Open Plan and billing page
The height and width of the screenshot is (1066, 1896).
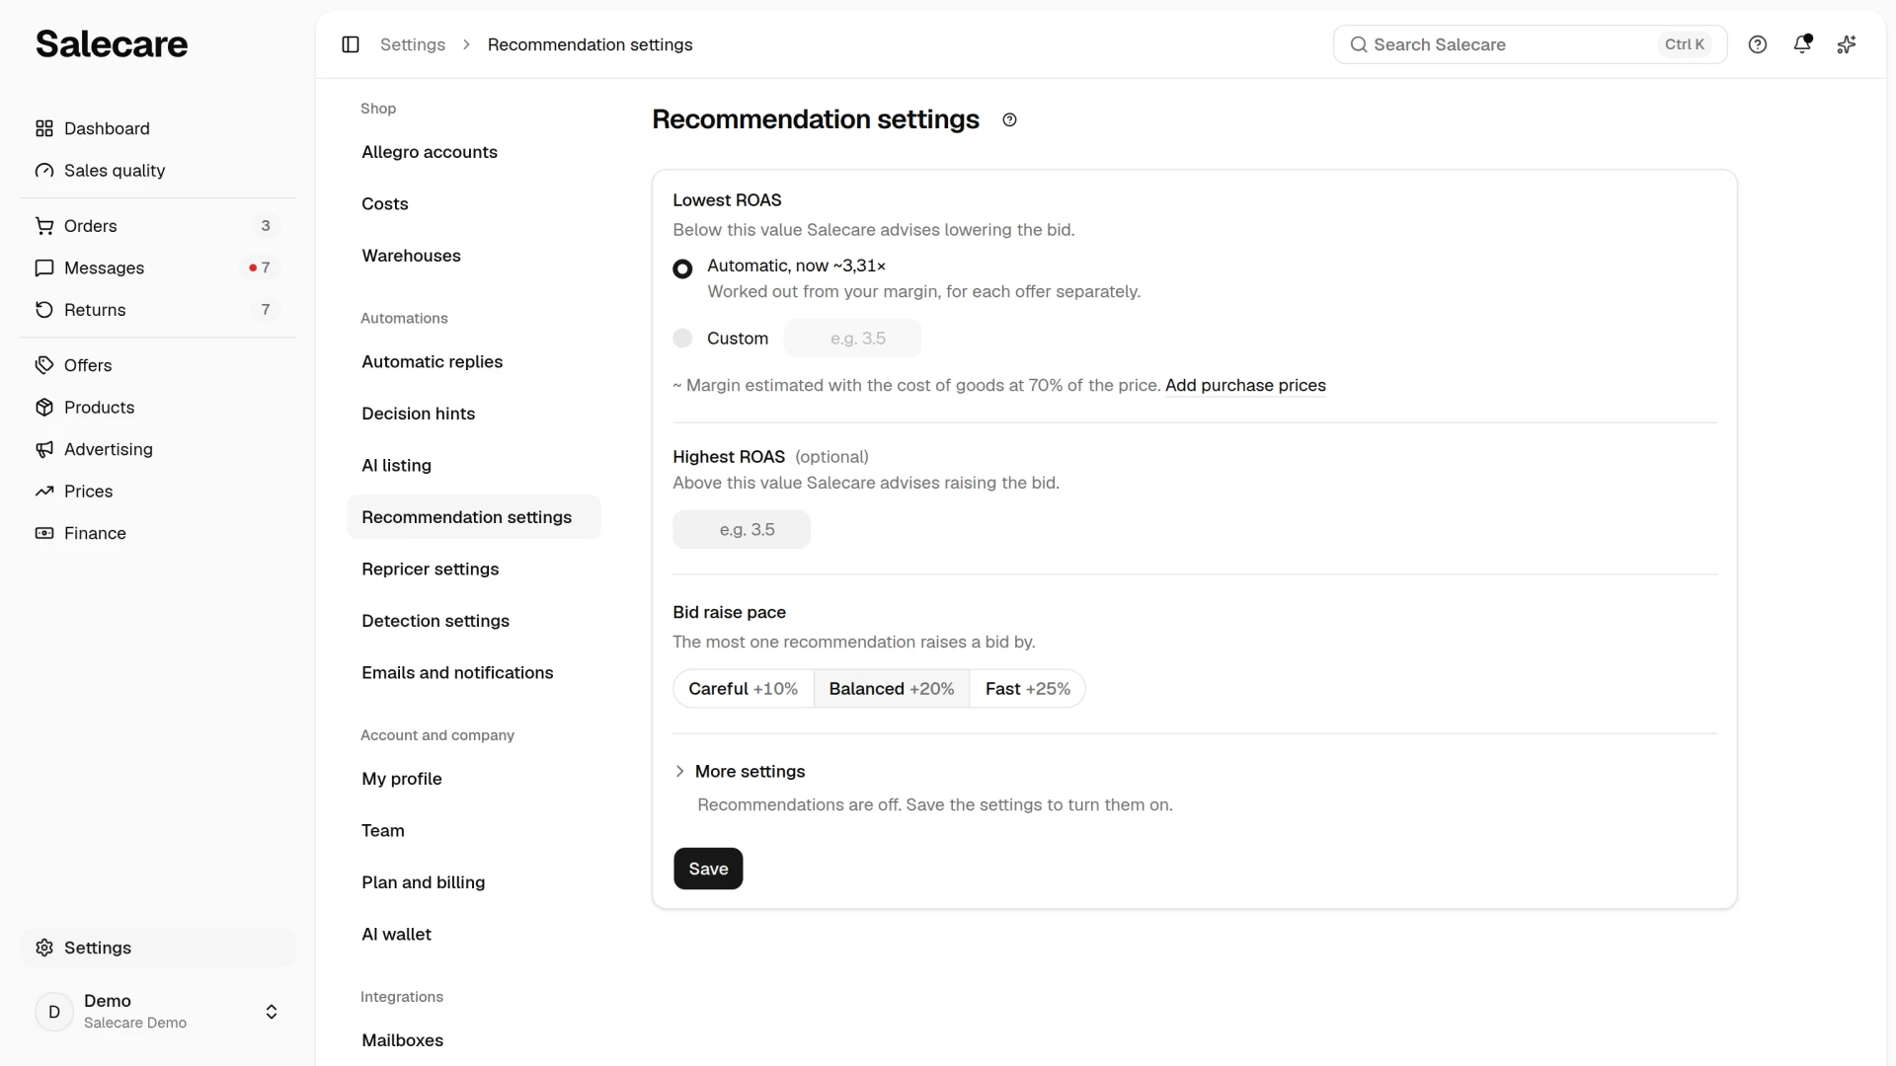pos(474,882)
